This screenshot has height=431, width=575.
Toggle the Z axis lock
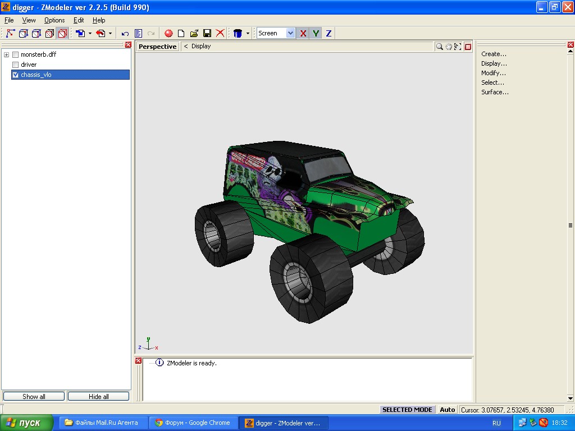pyautogui.click(x=328, y=33)
